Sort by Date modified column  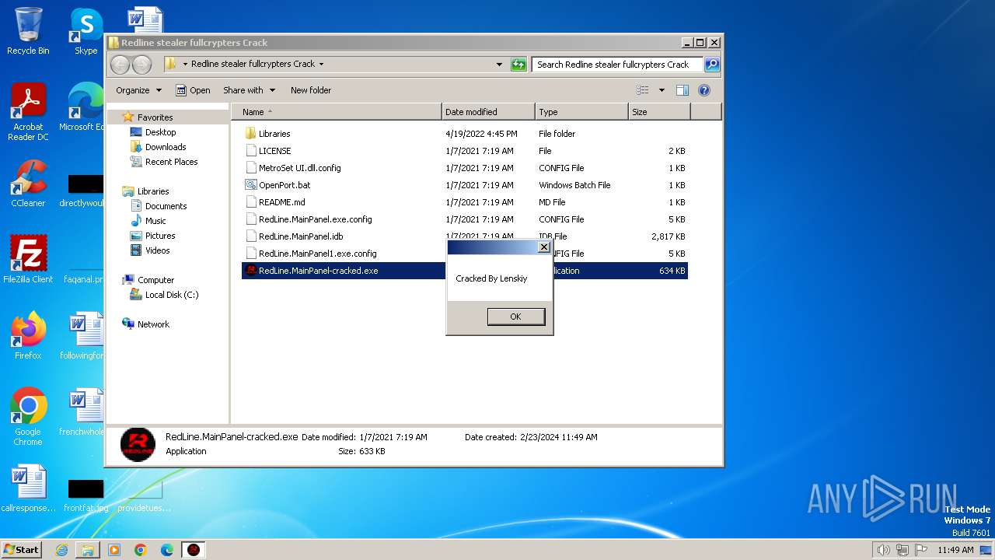(488, 112)
